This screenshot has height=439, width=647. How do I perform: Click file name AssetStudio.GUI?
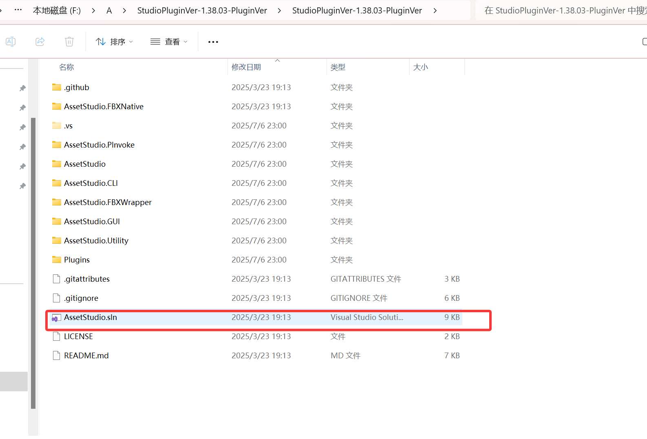pyautogui.click(x=92, y=221)
